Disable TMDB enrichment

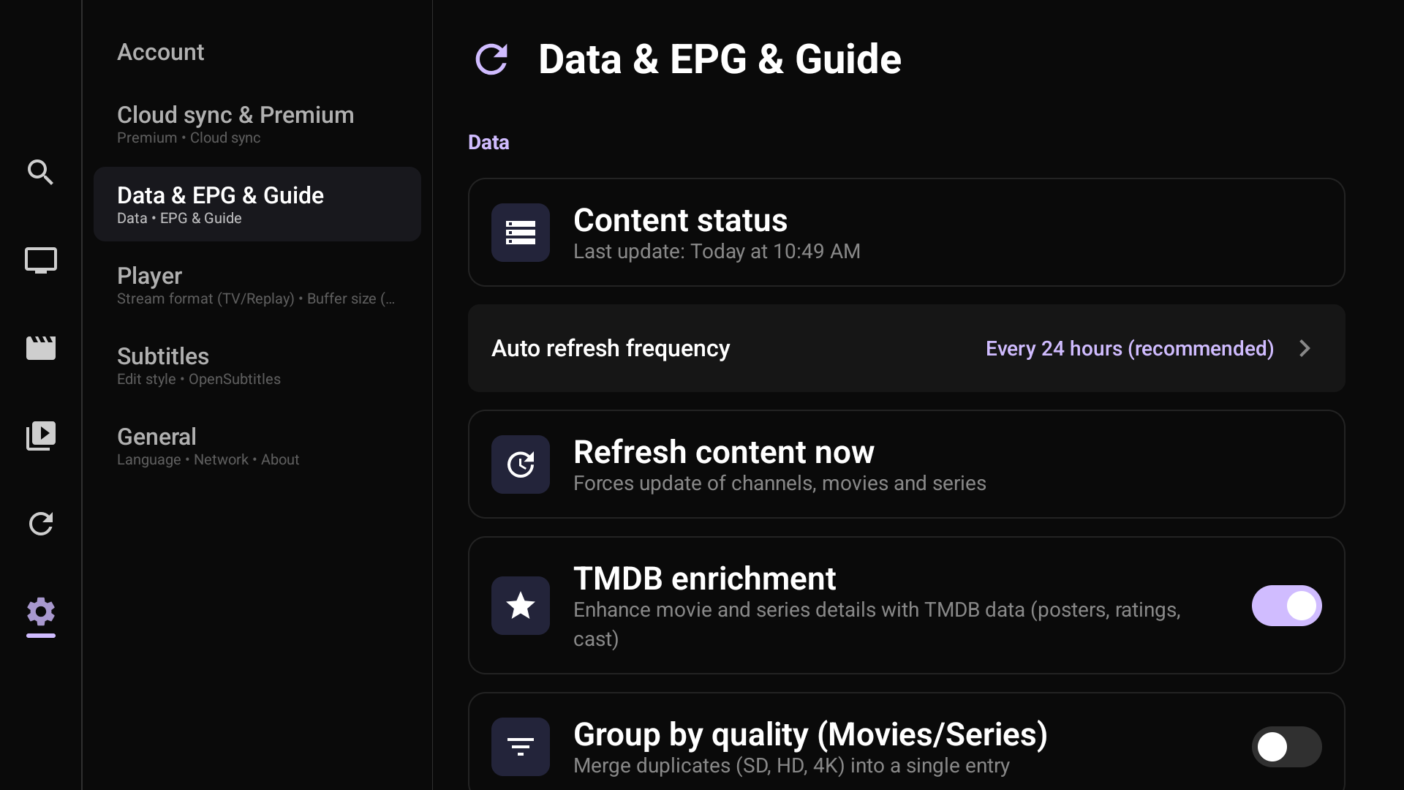1286,606
